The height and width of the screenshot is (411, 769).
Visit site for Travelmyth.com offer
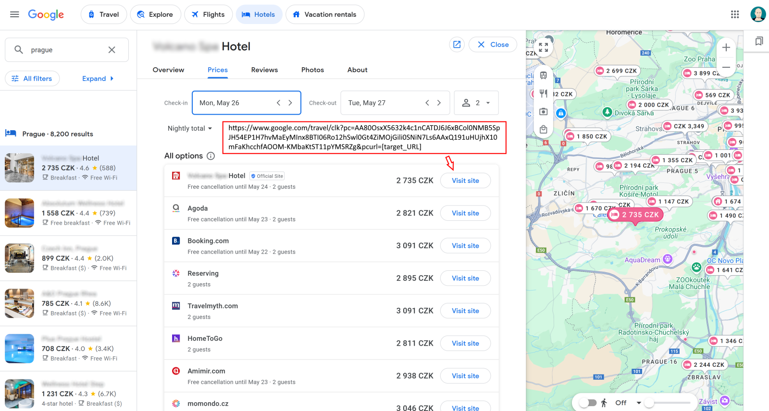pos(465,311)
